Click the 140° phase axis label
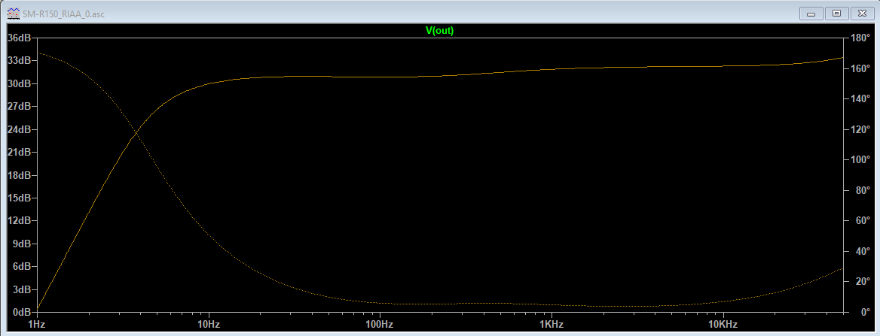 [x=861, y=99]
